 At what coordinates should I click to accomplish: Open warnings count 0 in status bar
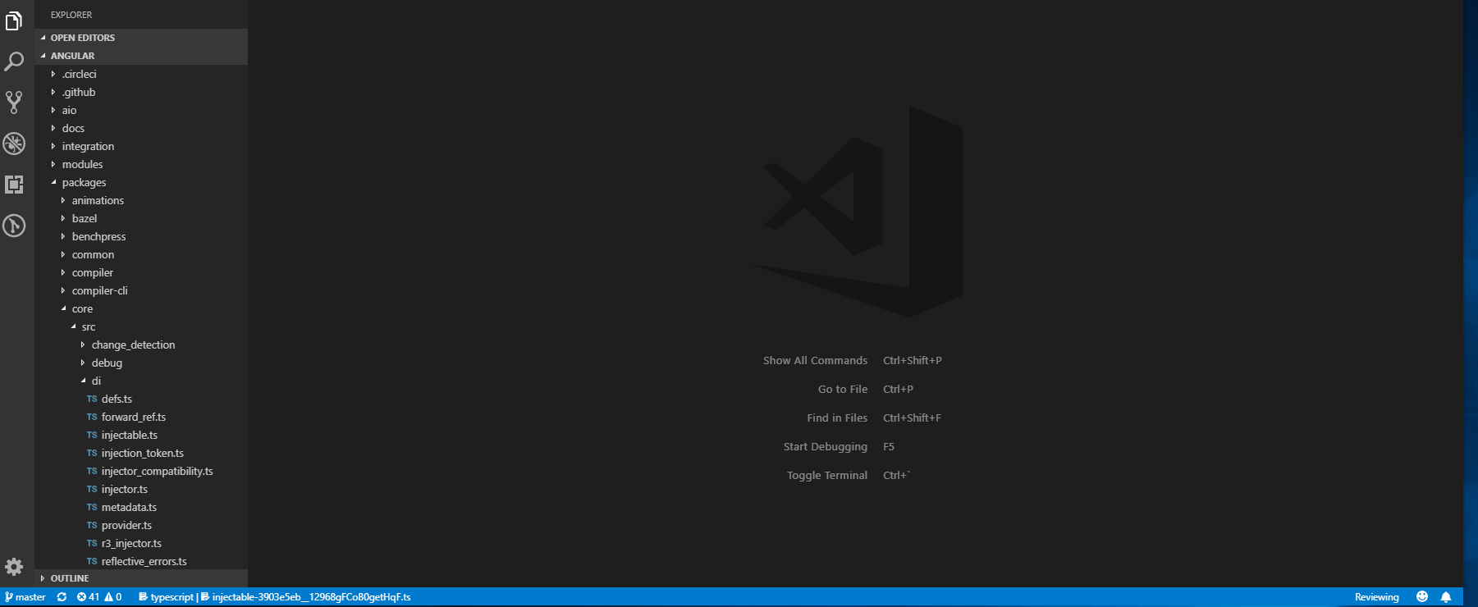click(113, 597)
